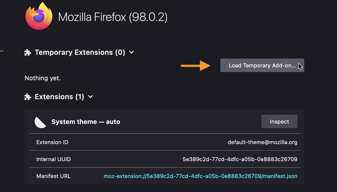The image size is (337, 192).
Task: Click the orange arrow pointing to button
Action: click(196, 66)
